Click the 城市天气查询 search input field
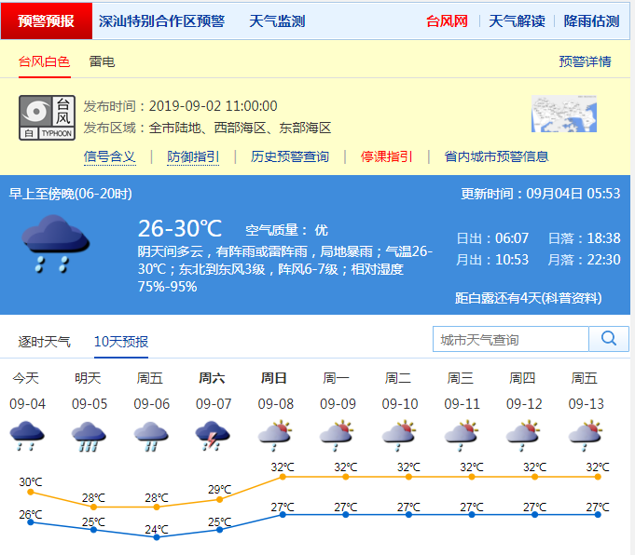635x555 pixels. click(x=511, y=340)
